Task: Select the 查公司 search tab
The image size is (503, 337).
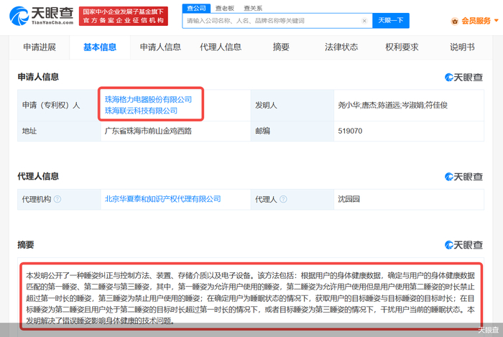Action: tap(196, 8)
